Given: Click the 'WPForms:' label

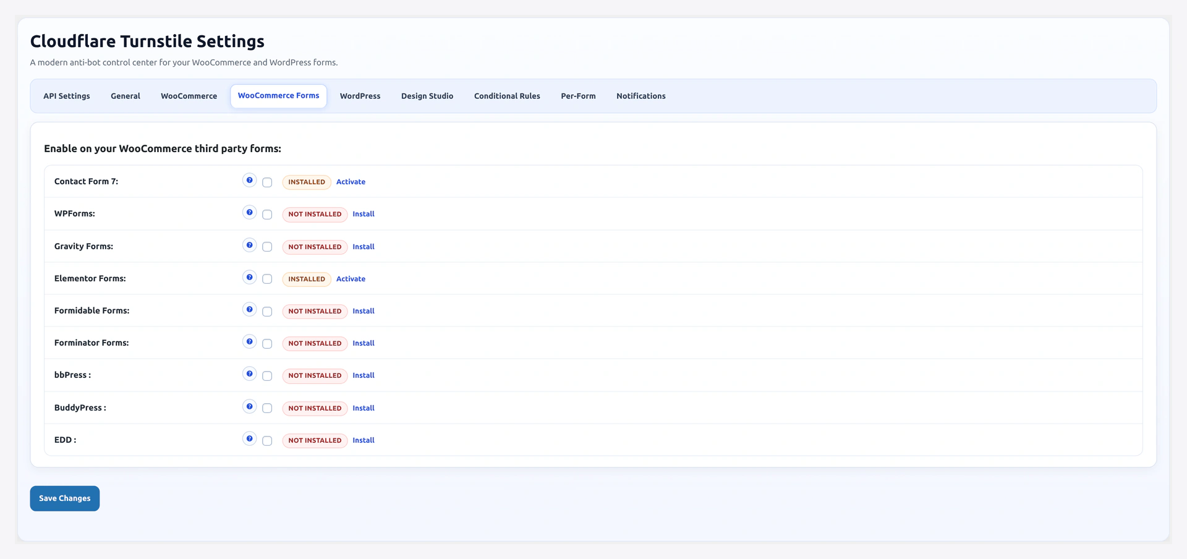Looking at the screenshot, I should pos(75,213).
